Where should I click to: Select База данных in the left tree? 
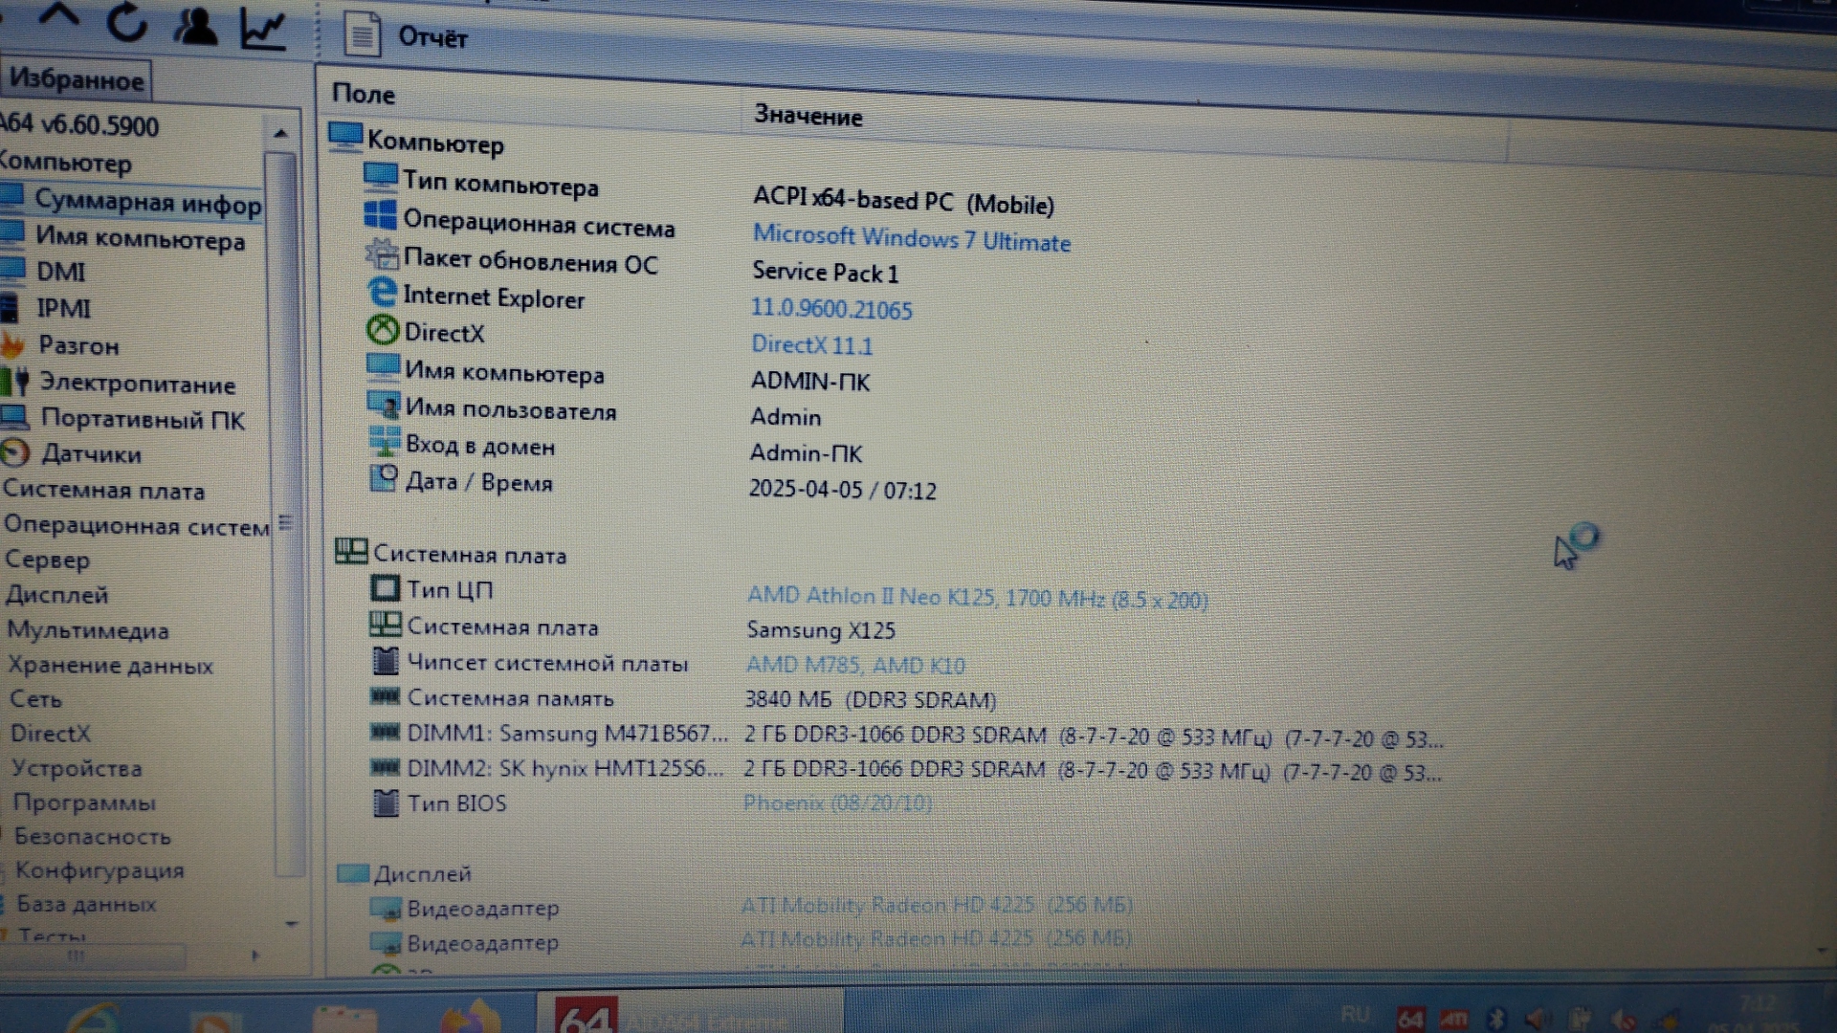coord(86,904)
